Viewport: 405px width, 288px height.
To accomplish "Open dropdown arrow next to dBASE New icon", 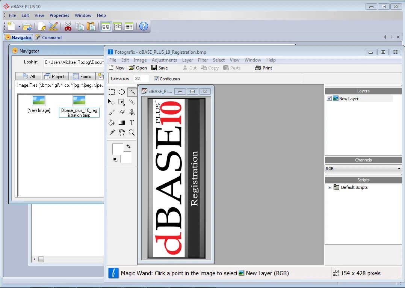I will [19, 26].
